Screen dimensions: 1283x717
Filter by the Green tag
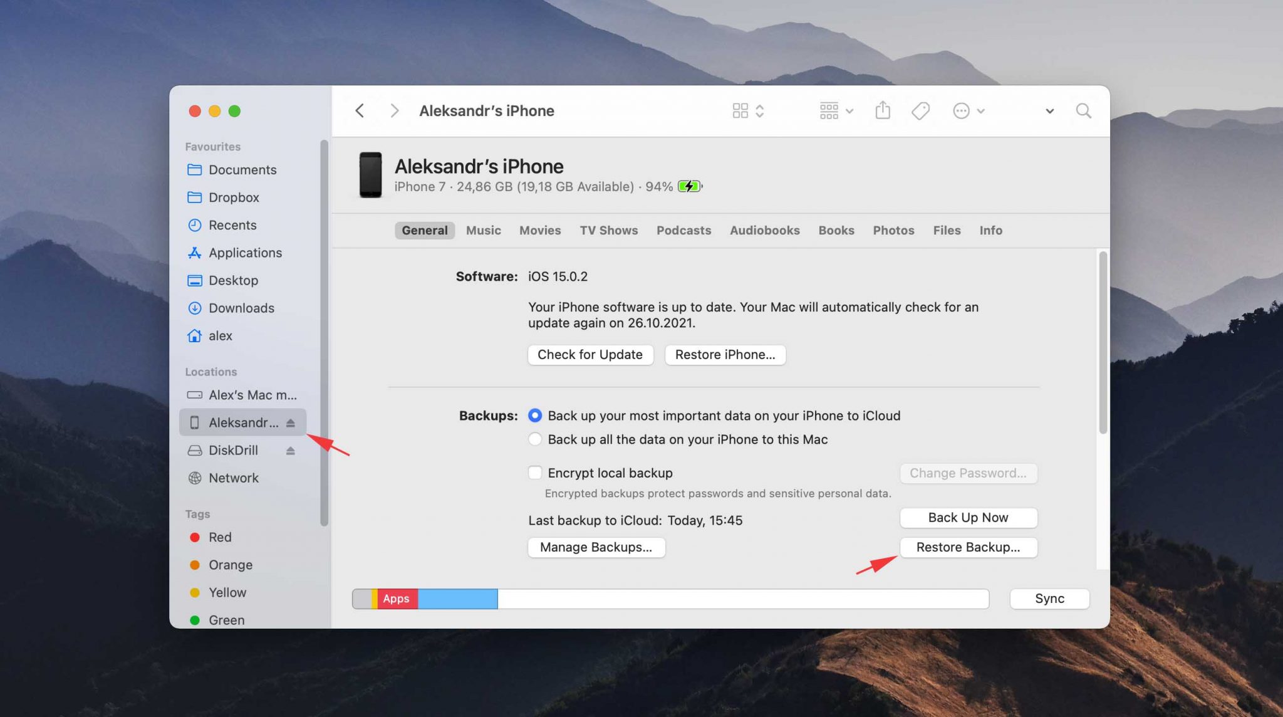pos(242,620)
